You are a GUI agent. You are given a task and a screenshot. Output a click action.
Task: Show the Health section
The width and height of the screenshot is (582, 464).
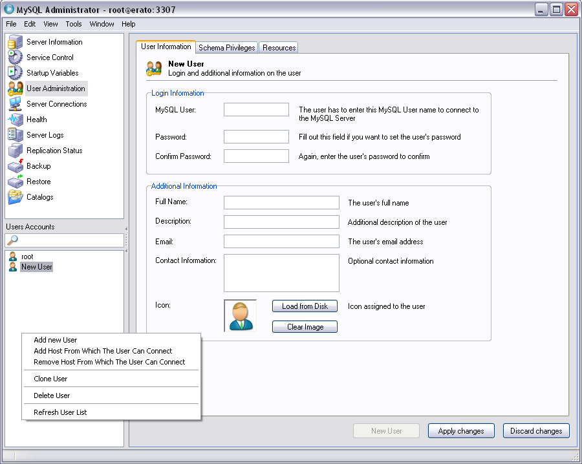click(x=37, y=120)
